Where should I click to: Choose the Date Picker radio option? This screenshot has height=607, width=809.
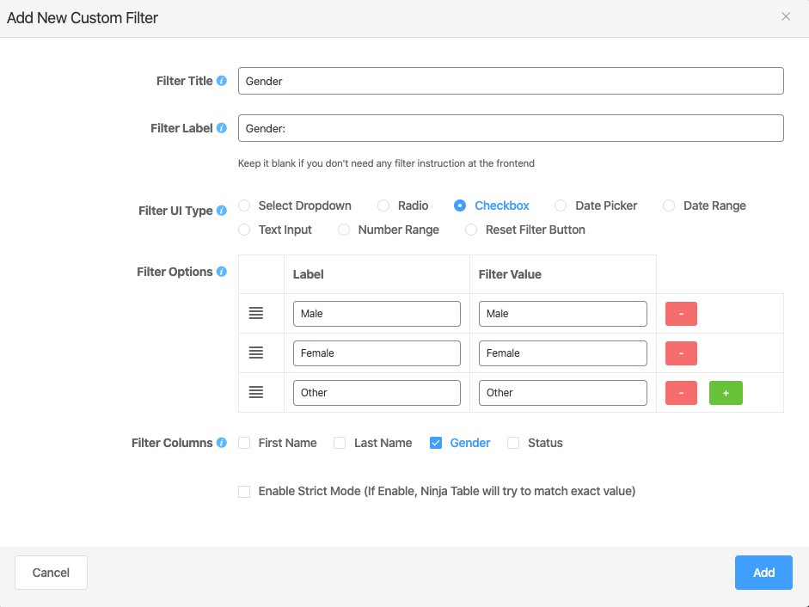(561, 205)
